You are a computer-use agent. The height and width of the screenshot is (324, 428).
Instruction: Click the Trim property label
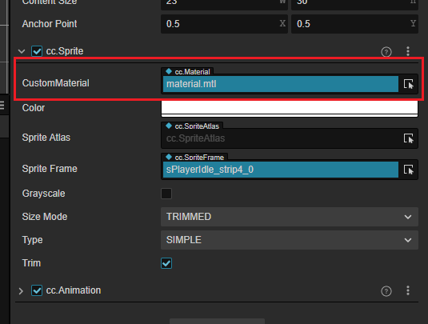pyautogui.click(x=31, y=263)
